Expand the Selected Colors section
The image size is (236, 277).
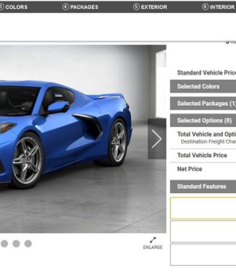coord(203,87)
